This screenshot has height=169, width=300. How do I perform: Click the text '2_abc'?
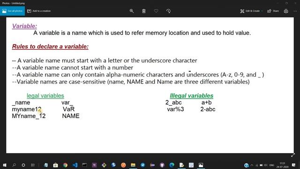173,102
